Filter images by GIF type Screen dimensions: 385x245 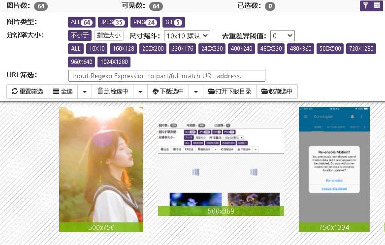tap(174, 22)
